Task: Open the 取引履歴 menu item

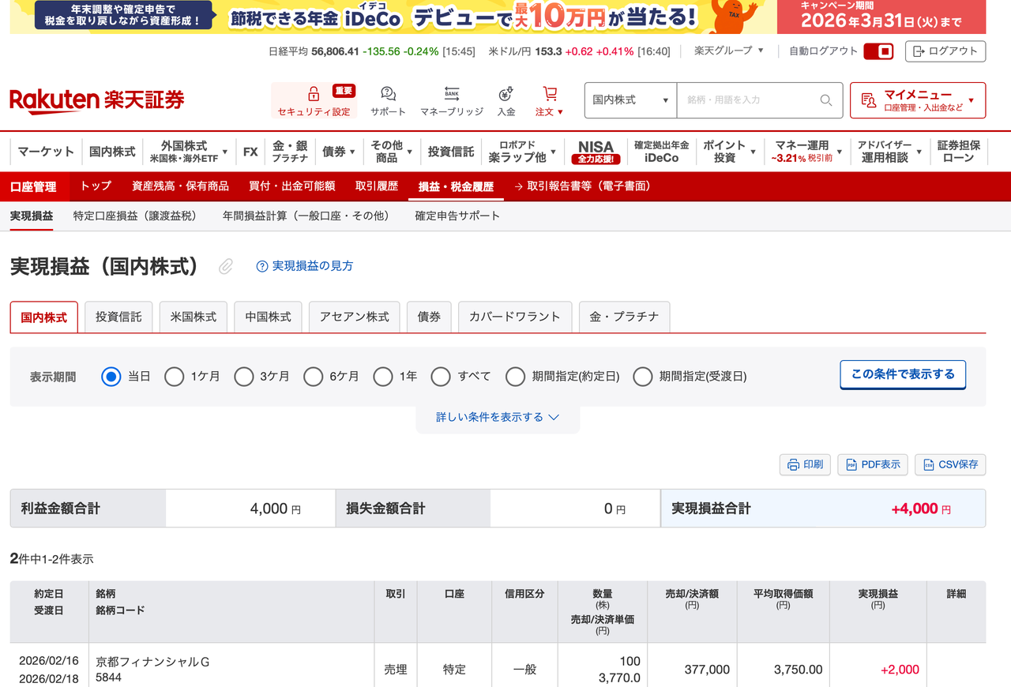Action: [375, 186]
